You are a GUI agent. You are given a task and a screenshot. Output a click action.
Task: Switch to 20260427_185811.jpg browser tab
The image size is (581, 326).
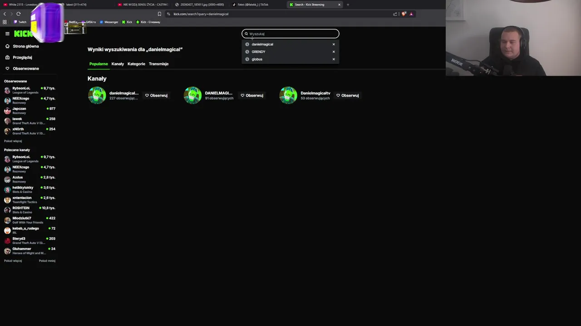point(199,5)
